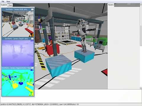Collapse the Synthetic Camera RGB data panel
142x106 pixels.
click(32, 9)
